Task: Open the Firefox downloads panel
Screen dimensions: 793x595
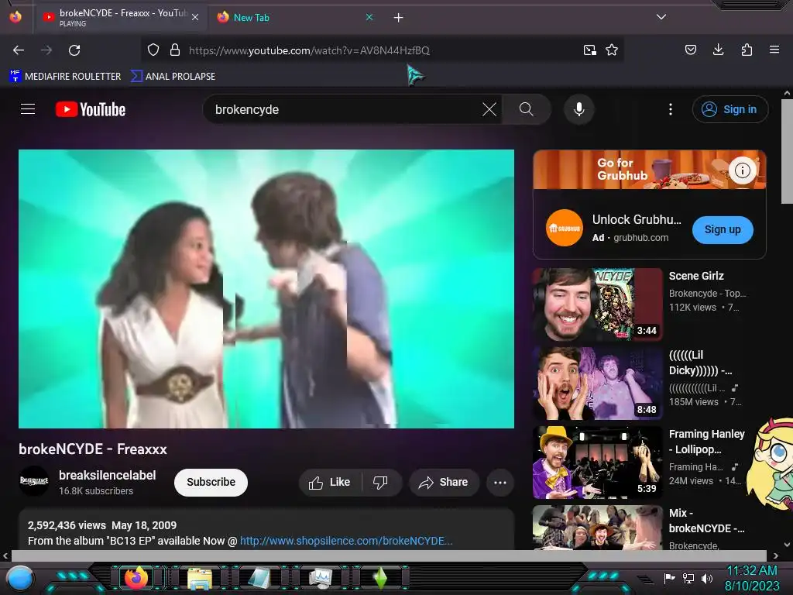Action: pos(718,50)
